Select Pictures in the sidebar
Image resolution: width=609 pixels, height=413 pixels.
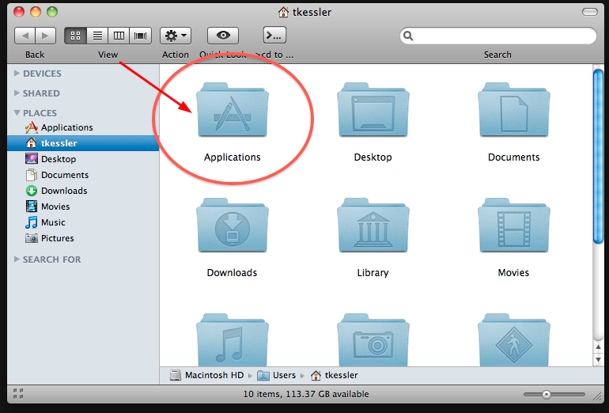point(83,238)
